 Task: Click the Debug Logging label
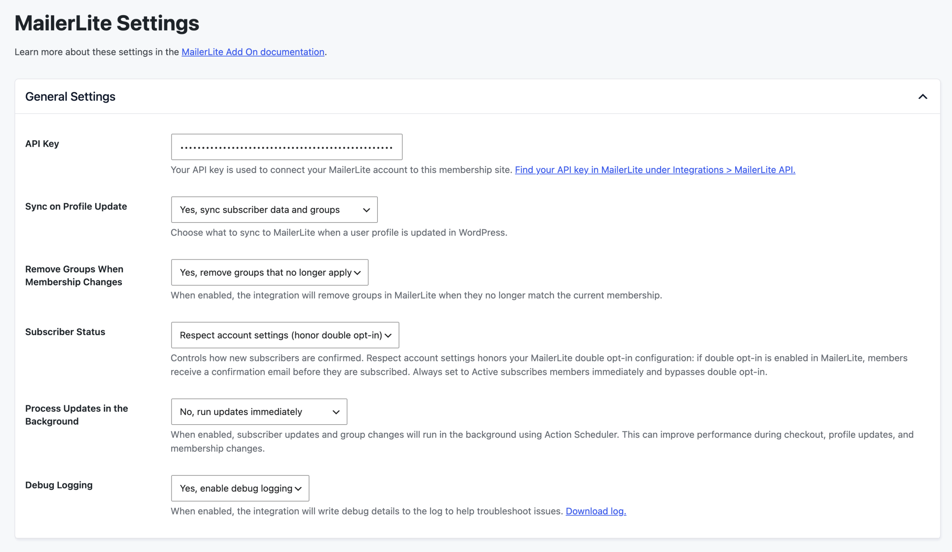(x=58, y=485)
